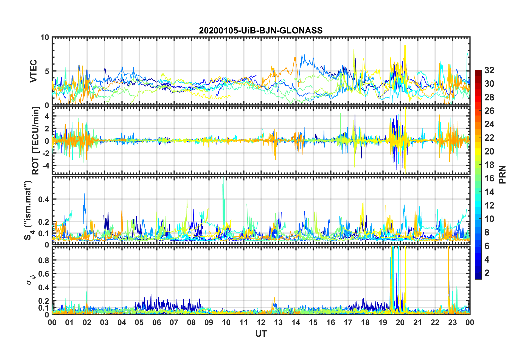Click x-axis tick label 20

click(400, 322)
